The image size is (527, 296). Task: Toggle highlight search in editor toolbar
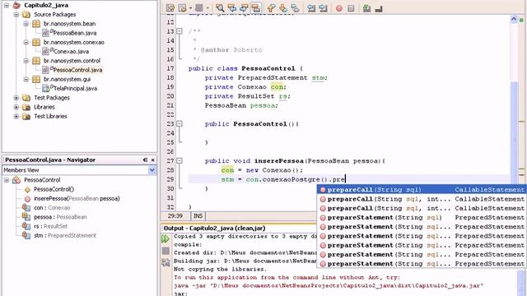pos(256,8)
